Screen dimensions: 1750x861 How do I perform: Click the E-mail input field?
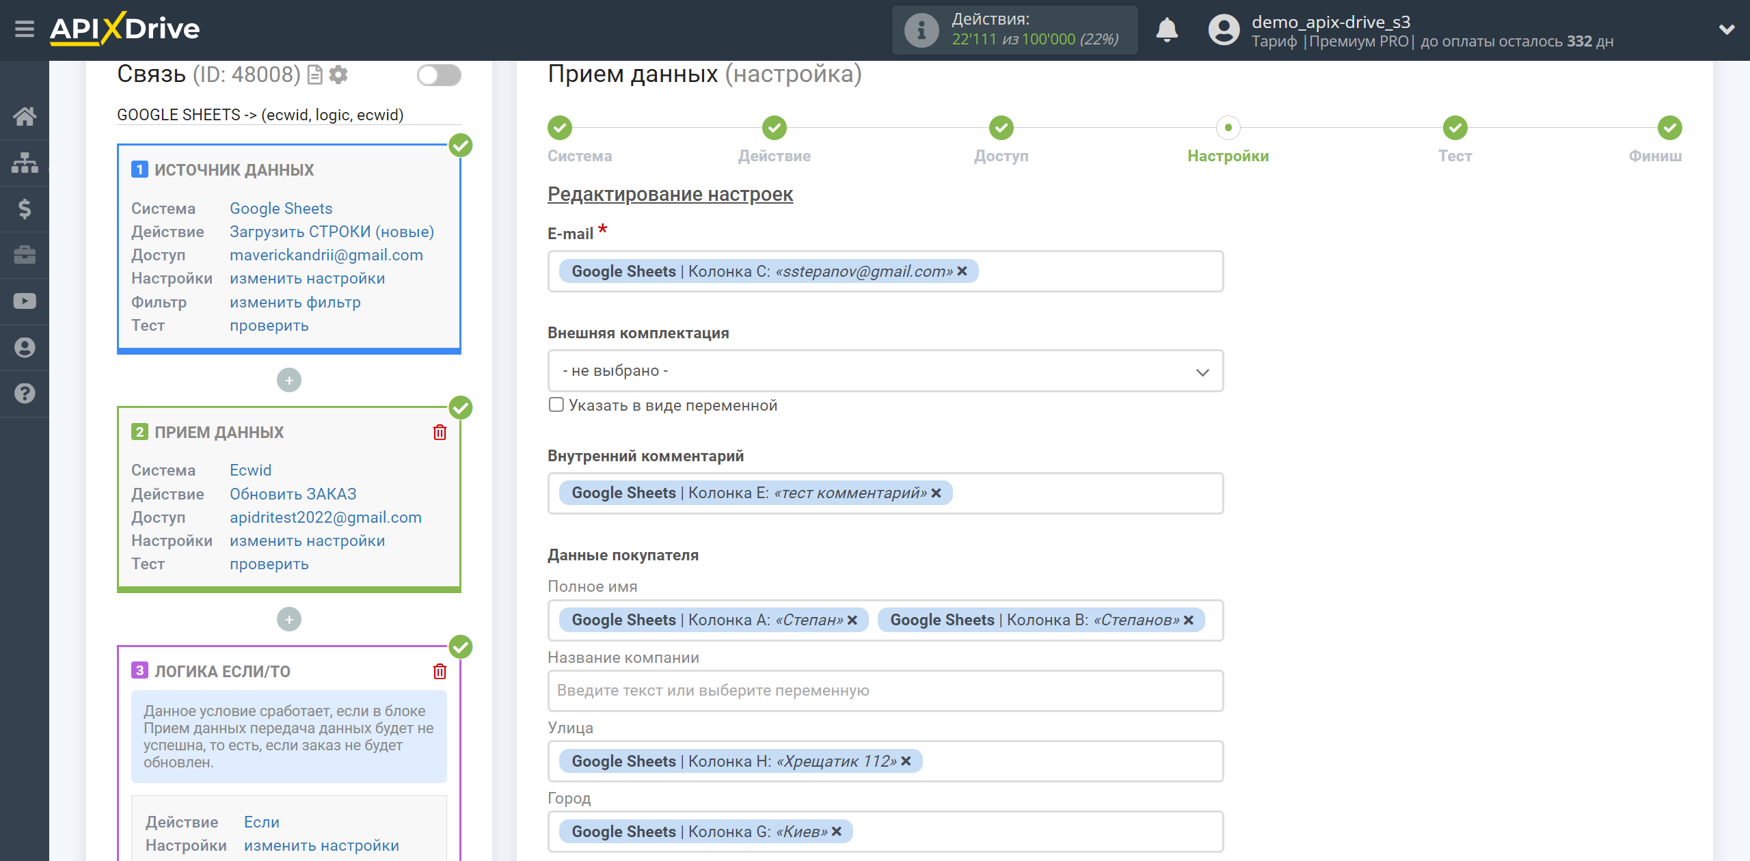point(885,271)
